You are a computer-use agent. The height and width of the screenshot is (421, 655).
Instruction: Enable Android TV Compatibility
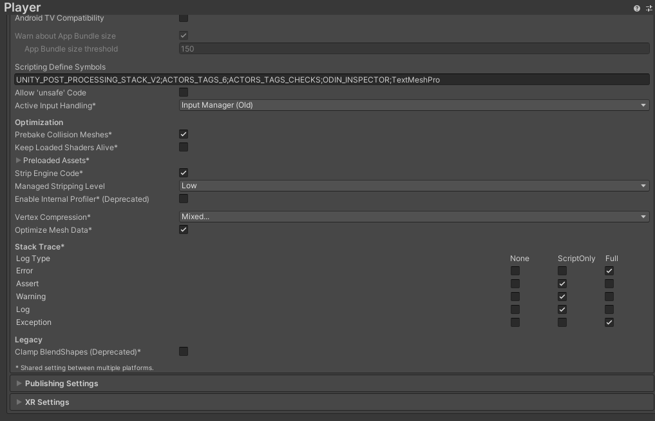click(184, 18)
